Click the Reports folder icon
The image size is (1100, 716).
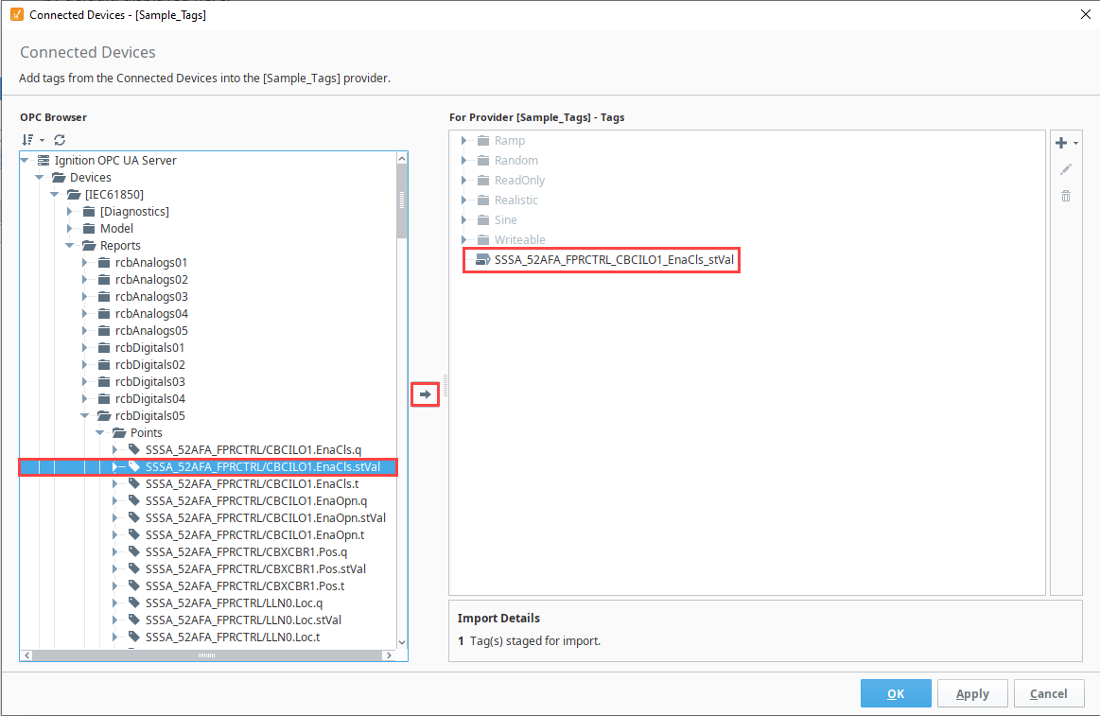coord(89,246)
